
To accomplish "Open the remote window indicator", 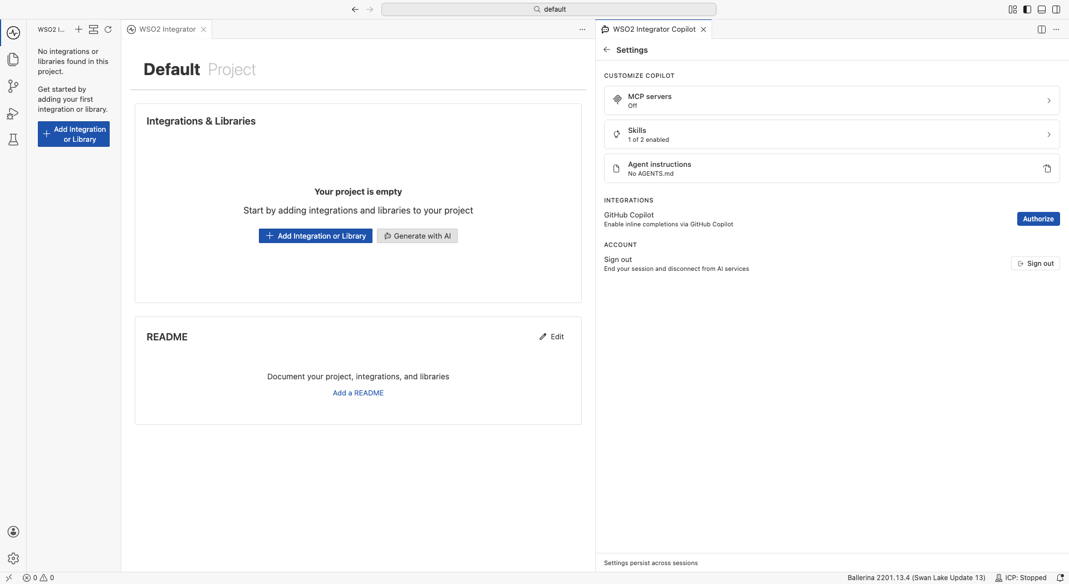I will 9,578.
